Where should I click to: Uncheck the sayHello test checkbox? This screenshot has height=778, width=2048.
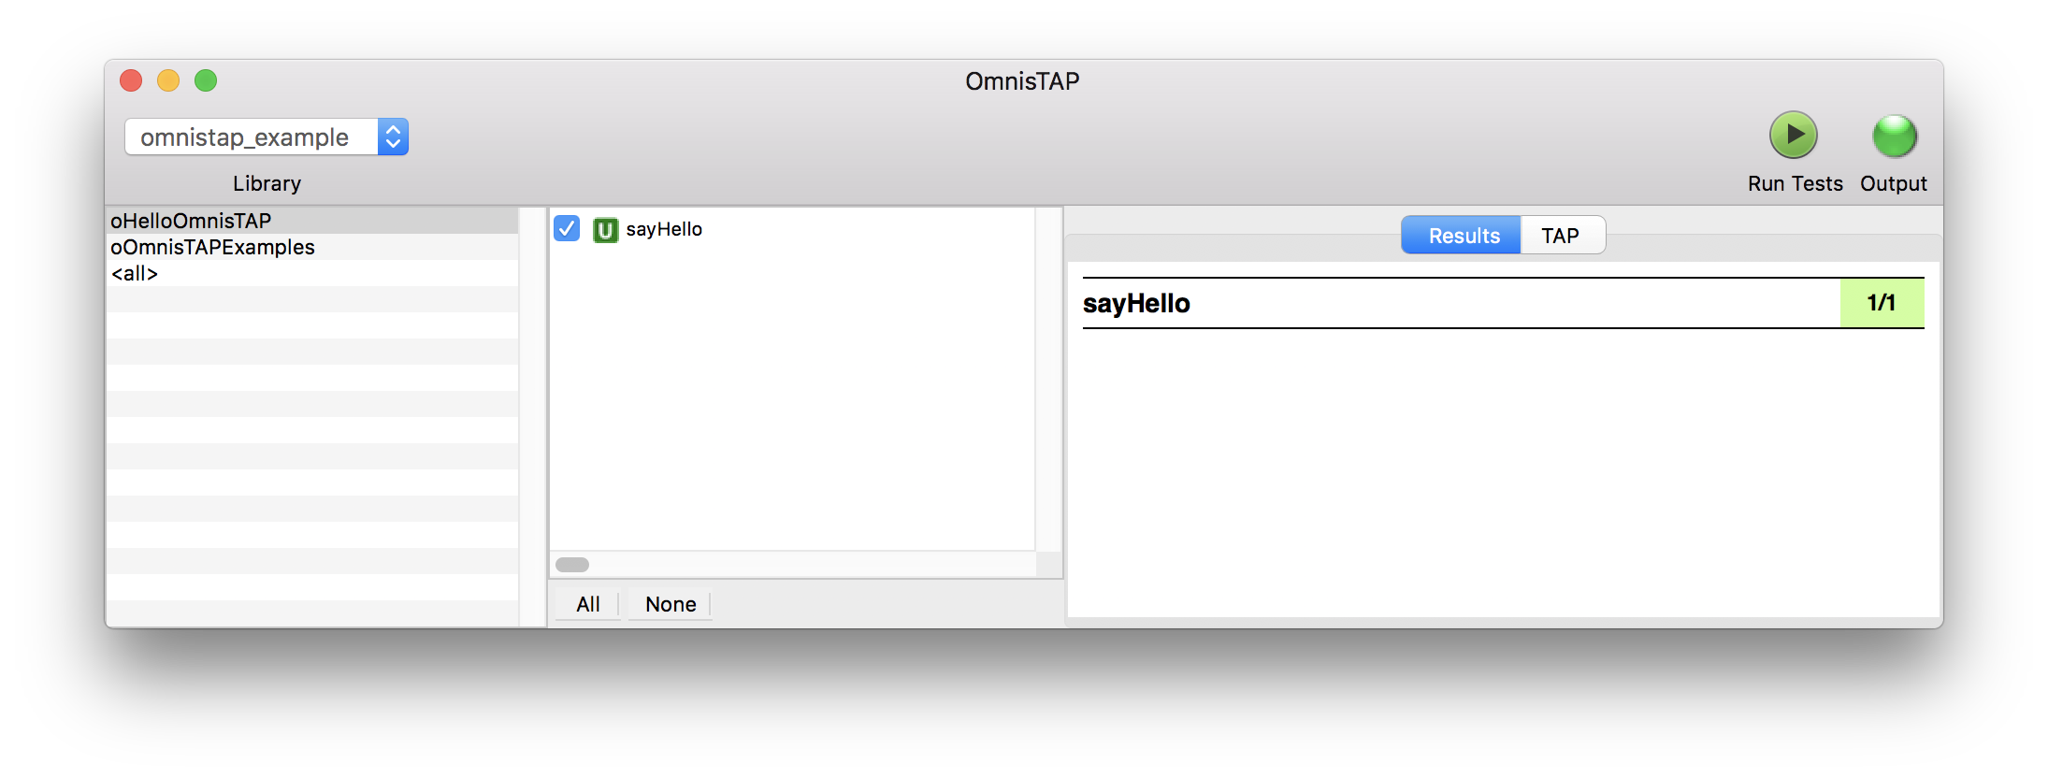coord(567,228)
